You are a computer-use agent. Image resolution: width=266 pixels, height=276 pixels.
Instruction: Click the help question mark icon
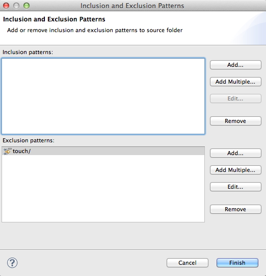tap(12, 263)
